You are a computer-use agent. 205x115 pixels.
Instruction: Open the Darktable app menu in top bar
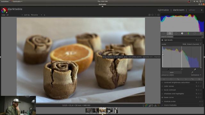pyautogui.click(x=17, y=1)
